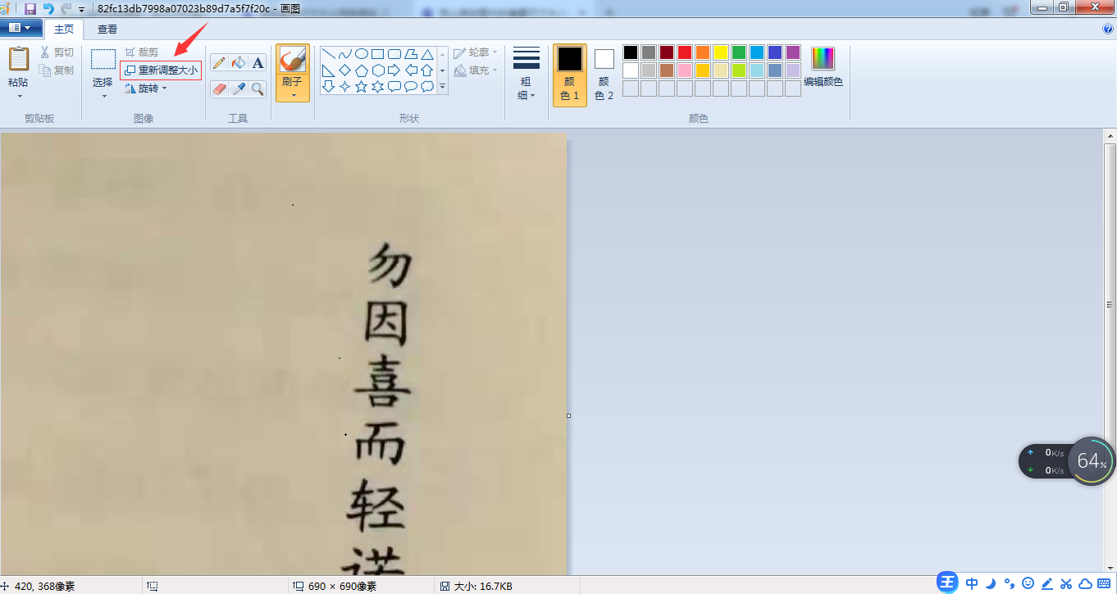
Task: Open the blue Paint file menu button
Action: [21, 28]
